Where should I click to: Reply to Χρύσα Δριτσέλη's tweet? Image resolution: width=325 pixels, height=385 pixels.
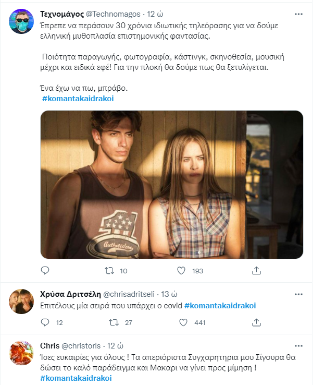pyautogui.click(x=45, y=323)
